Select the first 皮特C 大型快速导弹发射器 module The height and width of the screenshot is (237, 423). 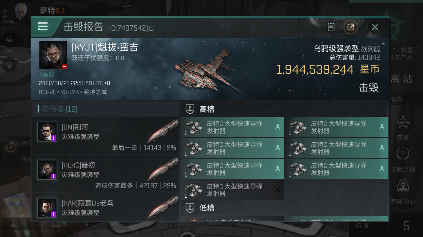(x=232, y=127)
